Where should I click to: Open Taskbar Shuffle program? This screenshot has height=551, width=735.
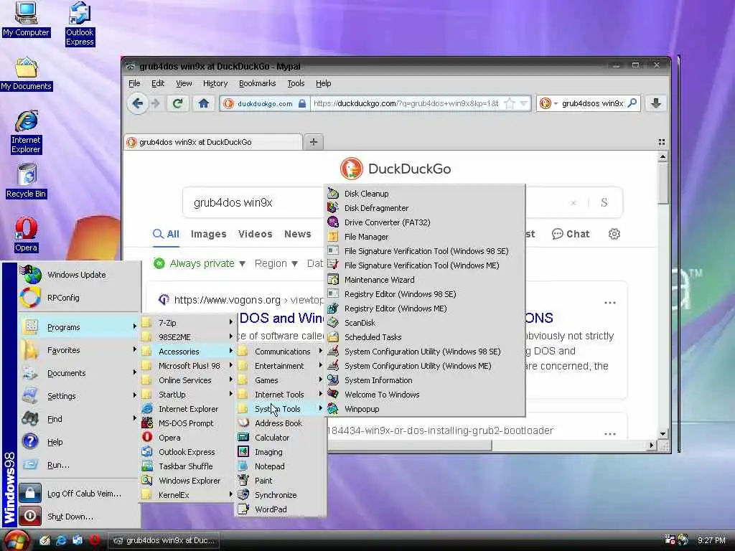[x=187, y=466]
